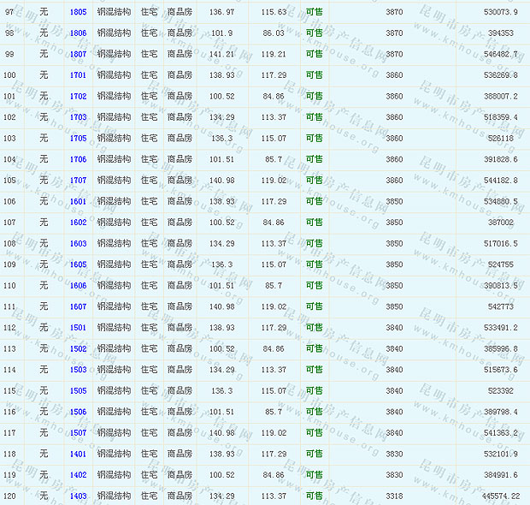Open unit 1503 link

click(78, 370)
